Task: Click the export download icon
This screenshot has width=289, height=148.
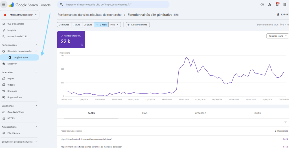Action: click(x=278, y=14)
